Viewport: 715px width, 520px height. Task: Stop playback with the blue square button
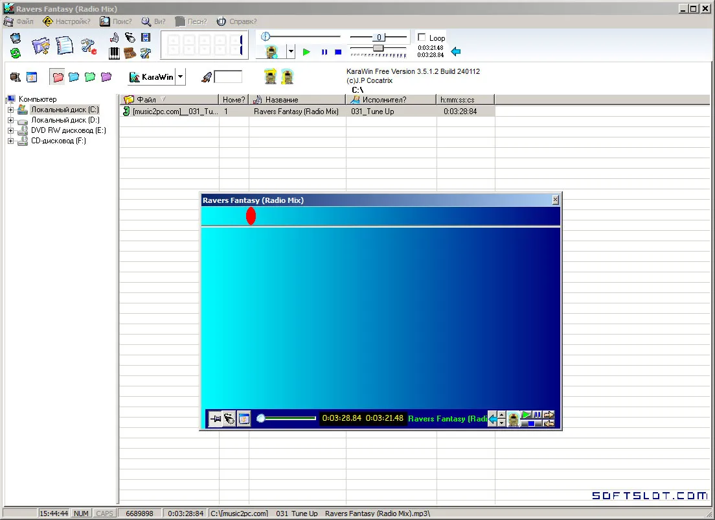[x=338, y=52]
